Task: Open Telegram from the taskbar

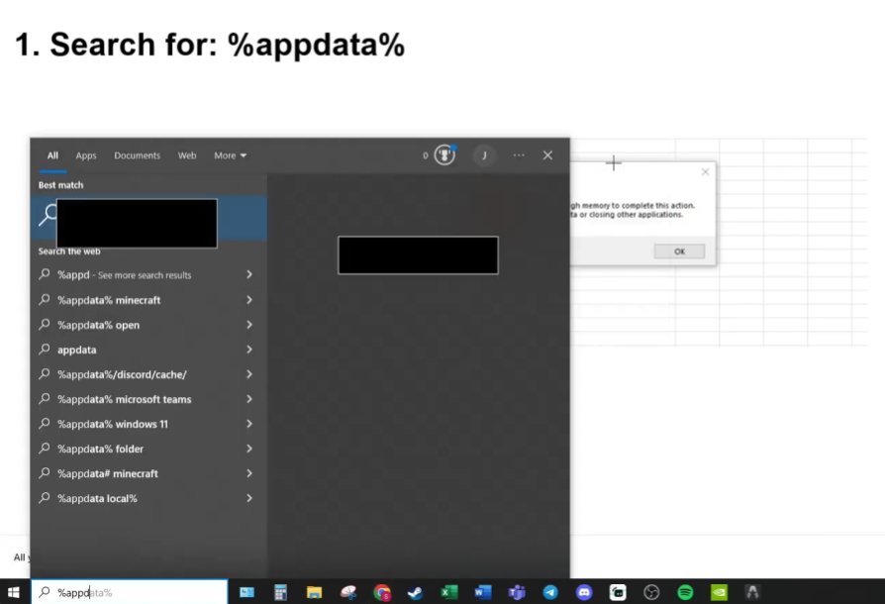Action: 548,592
